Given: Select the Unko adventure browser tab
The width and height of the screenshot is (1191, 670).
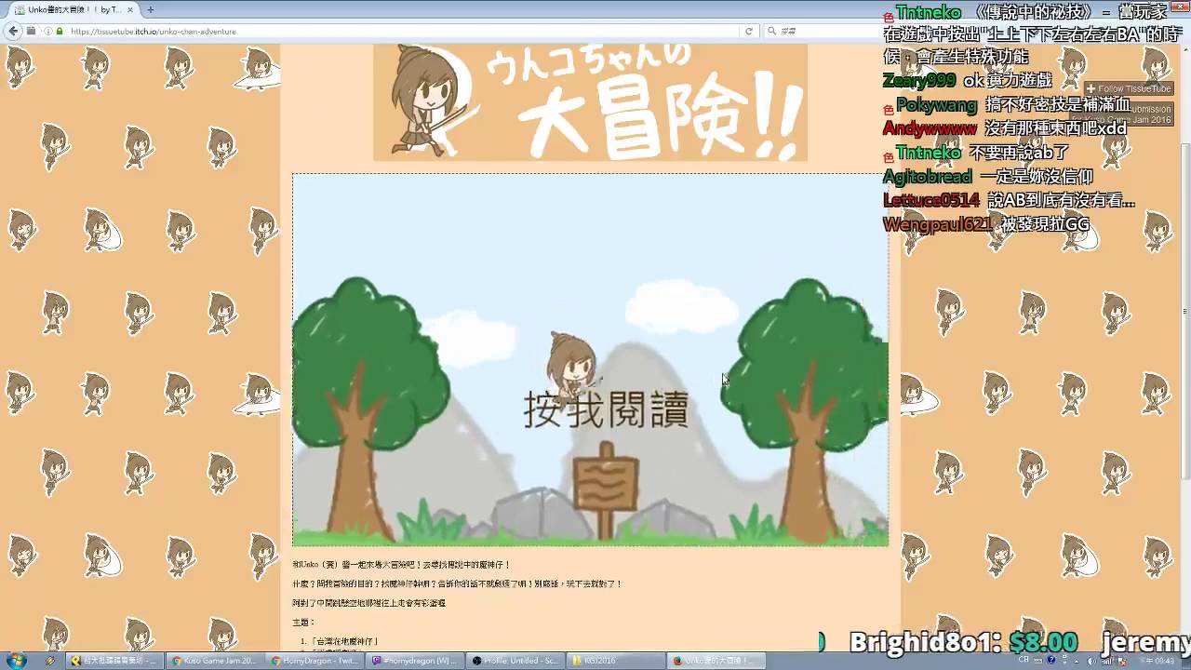Looking at the screenshot, I should (73, 9).
